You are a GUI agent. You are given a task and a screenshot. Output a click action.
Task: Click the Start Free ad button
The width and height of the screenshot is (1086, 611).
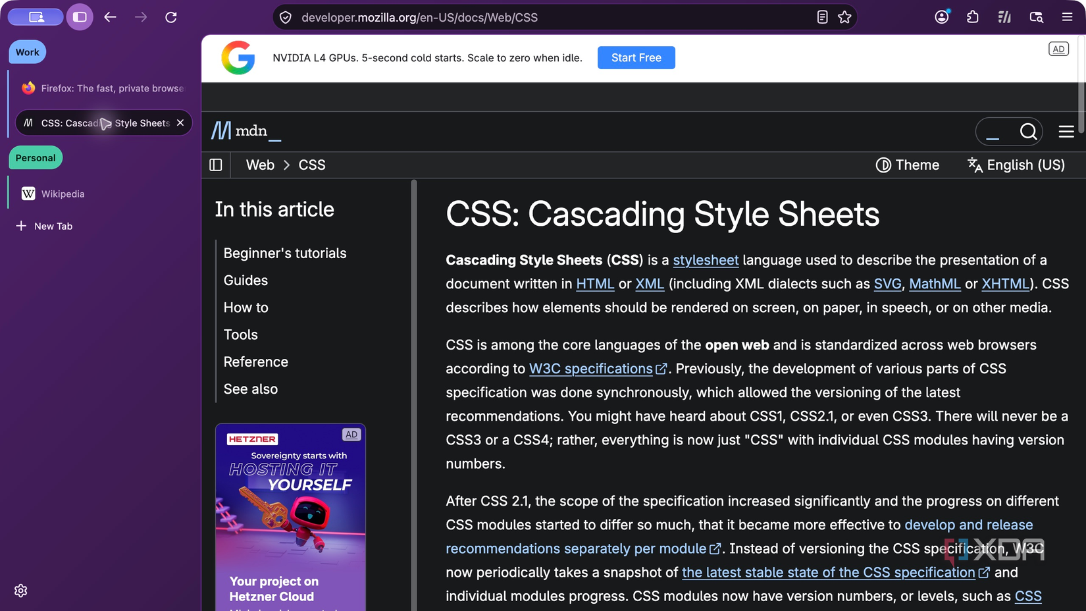point(636,58)
